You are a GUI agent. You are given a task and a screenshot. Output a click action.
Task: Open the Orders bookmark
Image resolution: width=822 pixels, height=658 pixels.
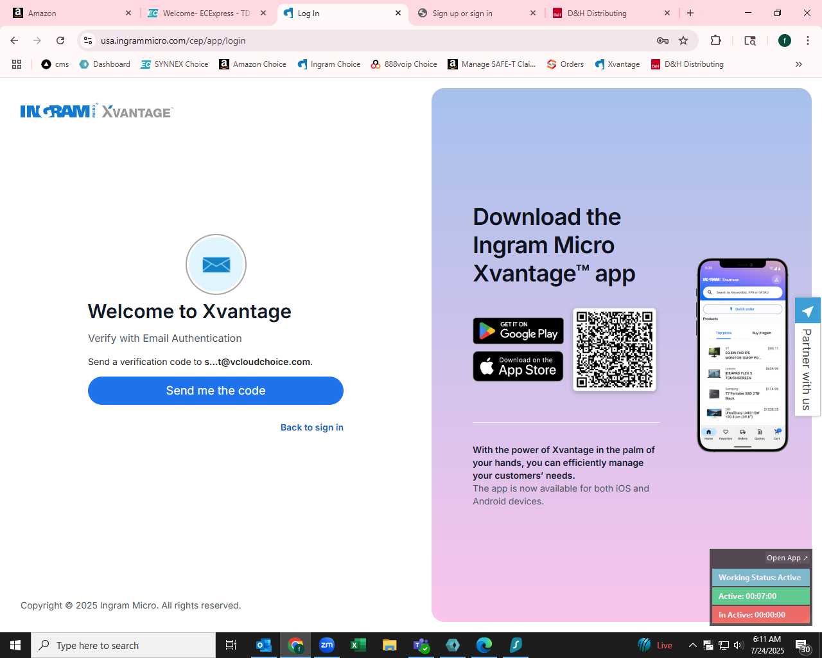pos(565,64)
